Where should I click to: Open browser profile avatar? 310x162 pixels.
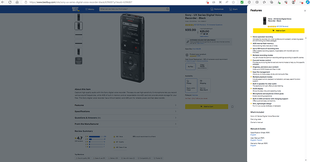(293, 2)
